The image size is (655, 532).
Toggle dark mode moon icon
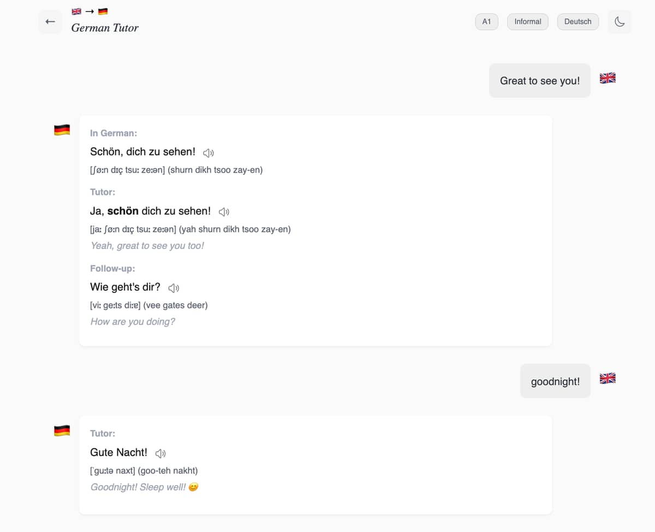(620, 22)
